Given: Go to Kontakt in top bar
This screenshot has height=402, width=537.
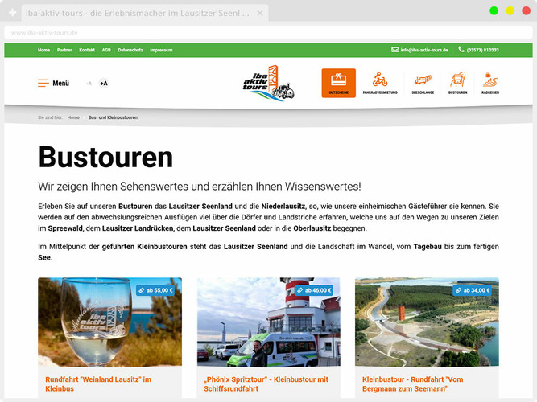Looking at the screenshot, I should click(87, 50).
